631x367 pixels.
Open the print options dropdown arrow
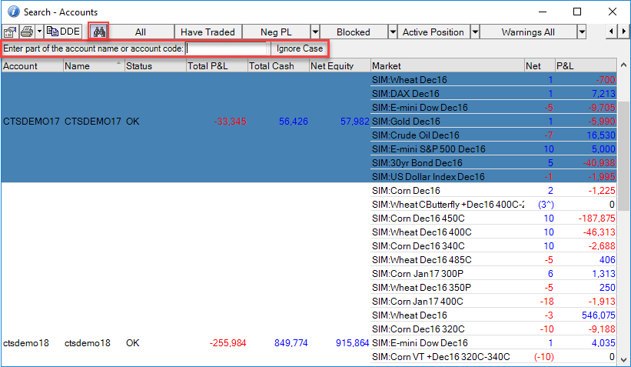tap(38, 32)
